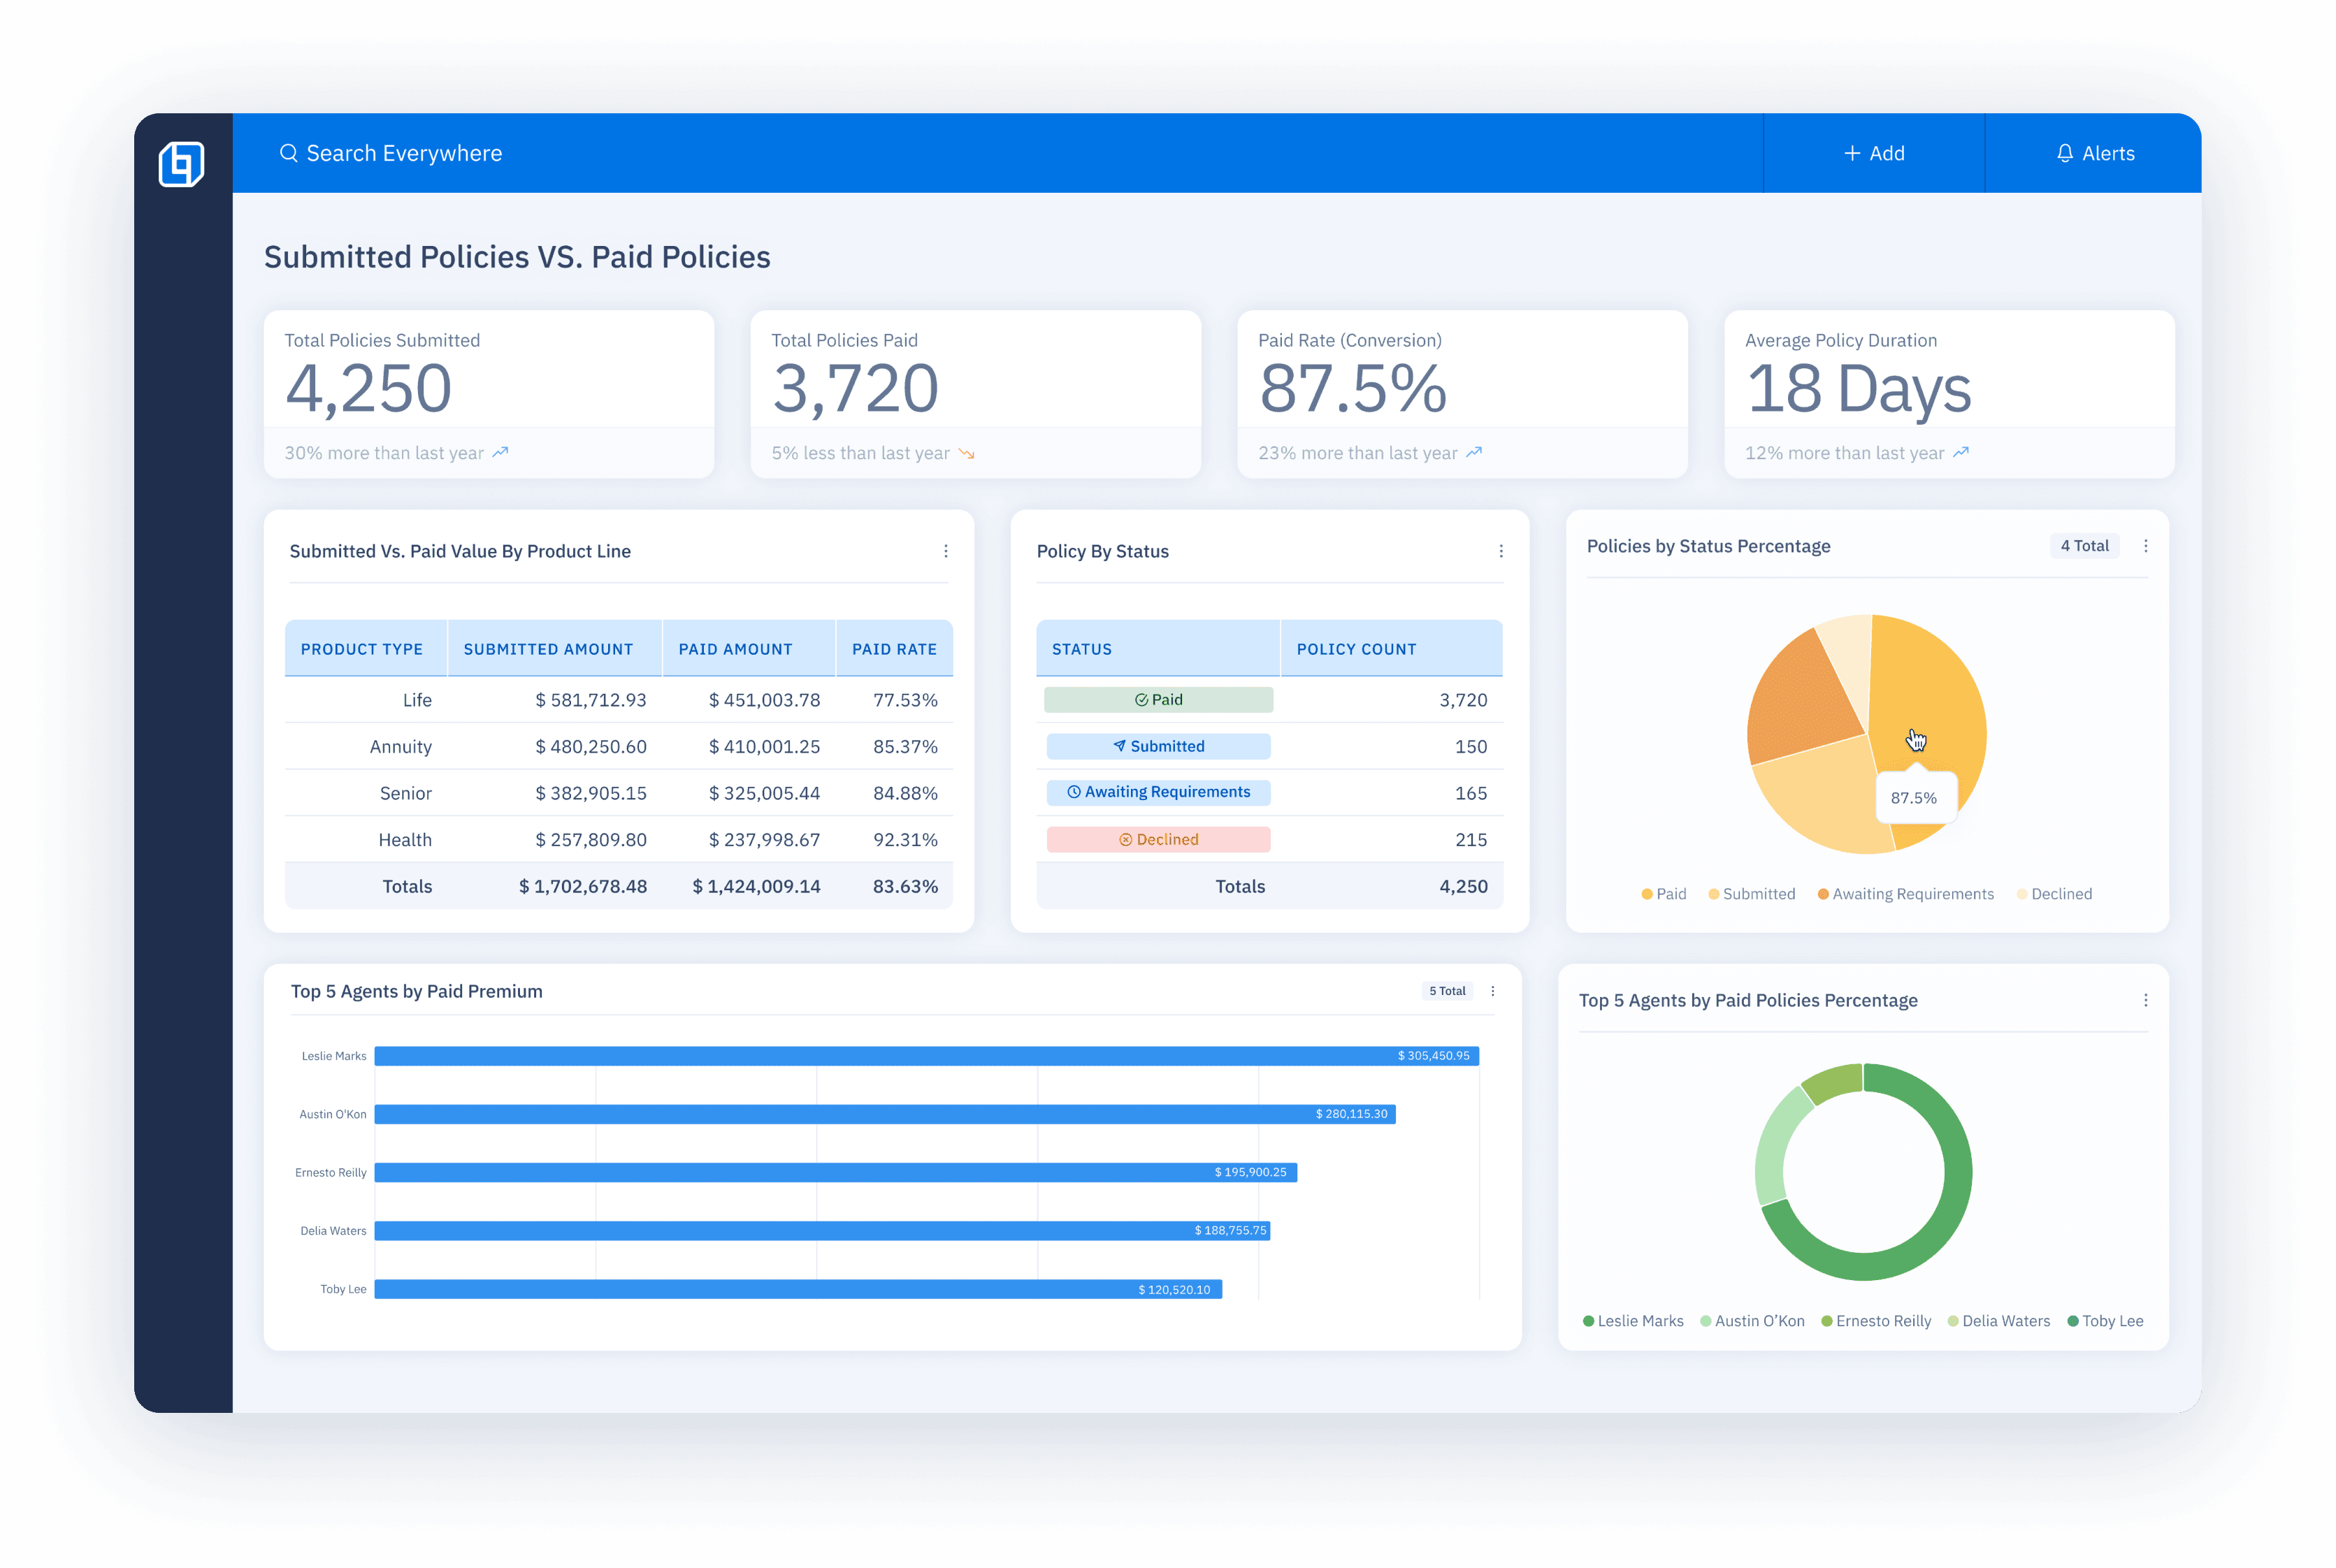This screenshot has width=2336, height=1568.
Task: Sort by the PAID RATE column header
Action: coord(893,648)
